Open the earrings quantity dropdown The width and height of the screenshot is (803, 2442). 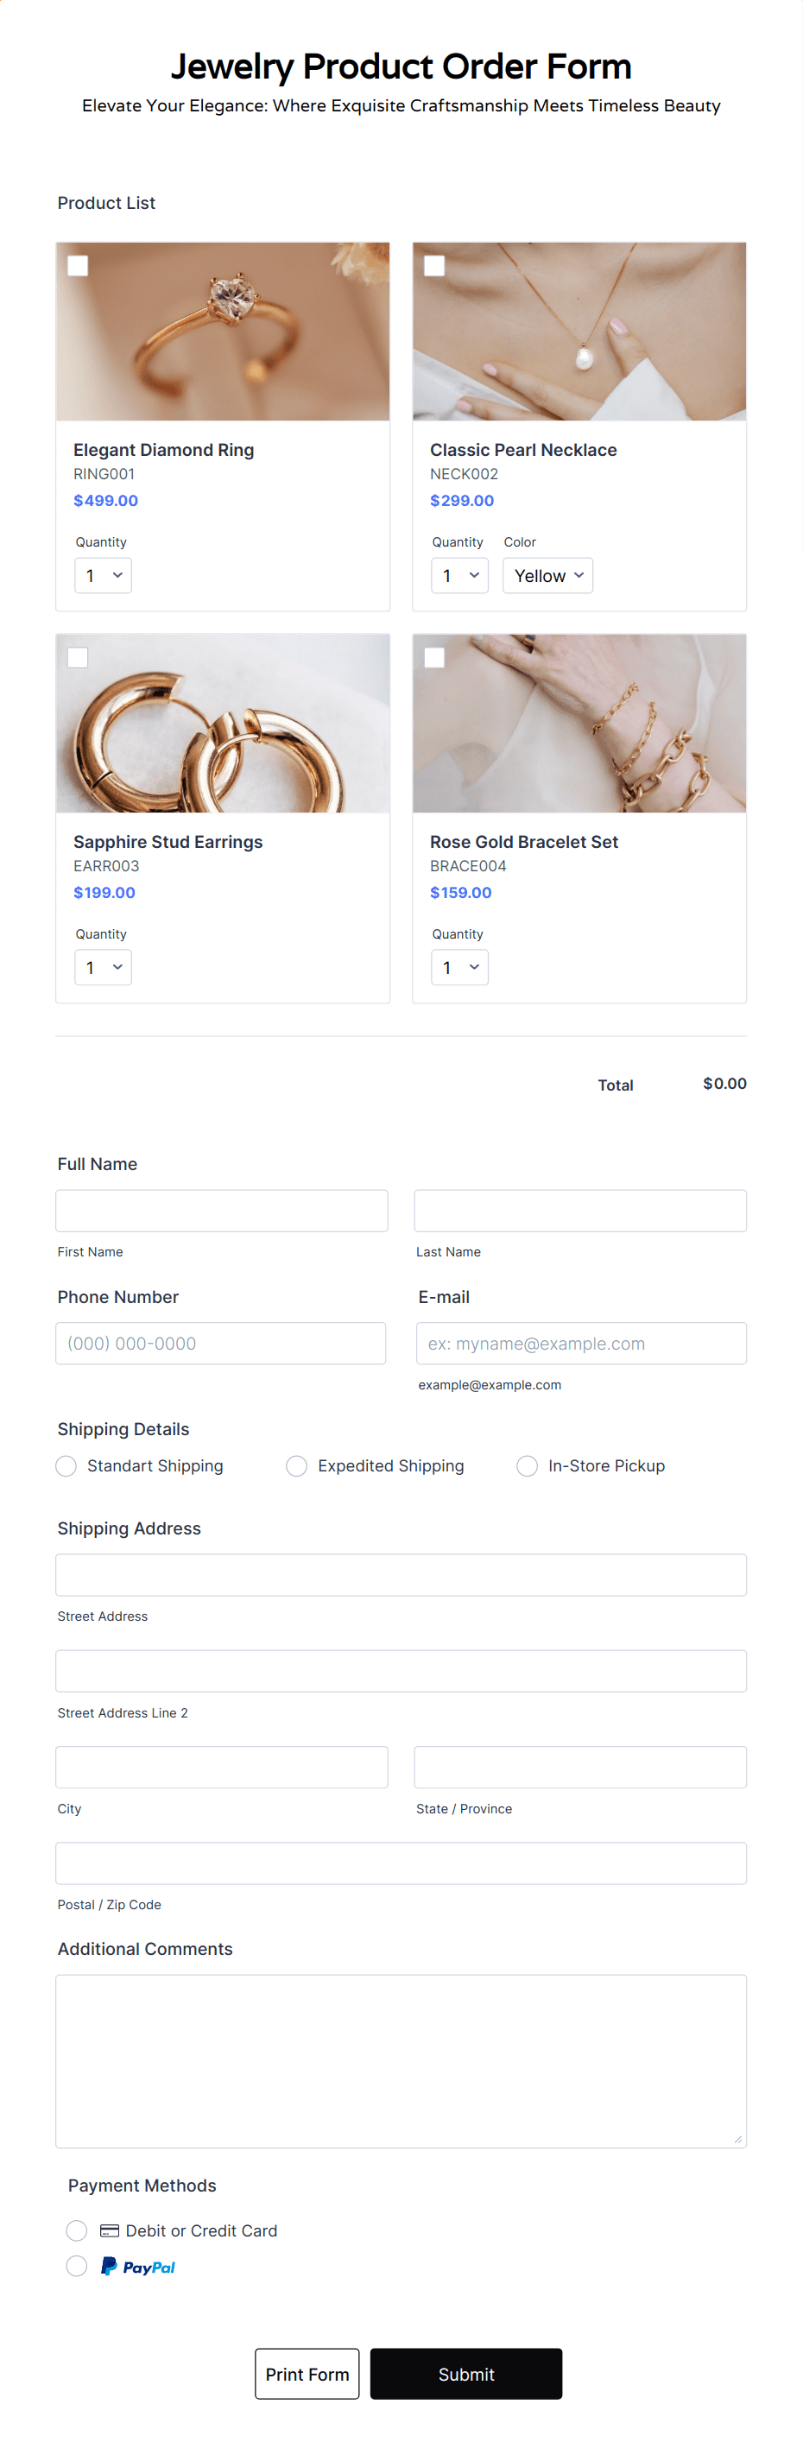(x=103, y=967)
